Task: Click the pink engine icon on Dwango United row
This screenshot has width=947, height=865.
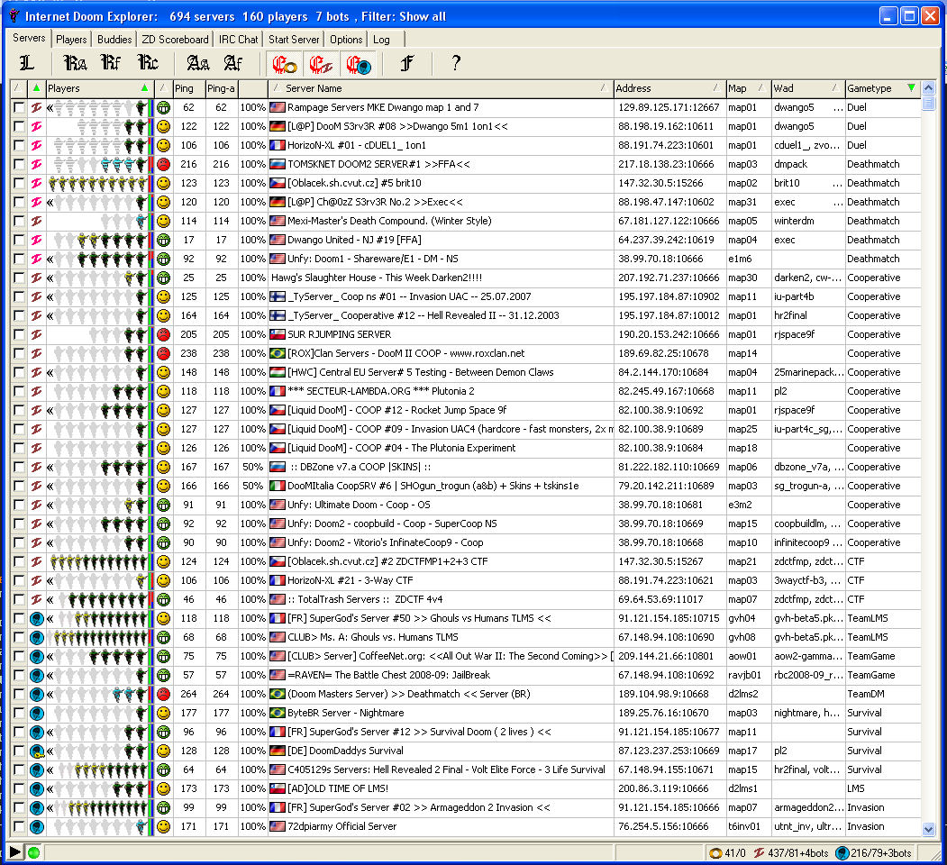Action: point(36,240)
